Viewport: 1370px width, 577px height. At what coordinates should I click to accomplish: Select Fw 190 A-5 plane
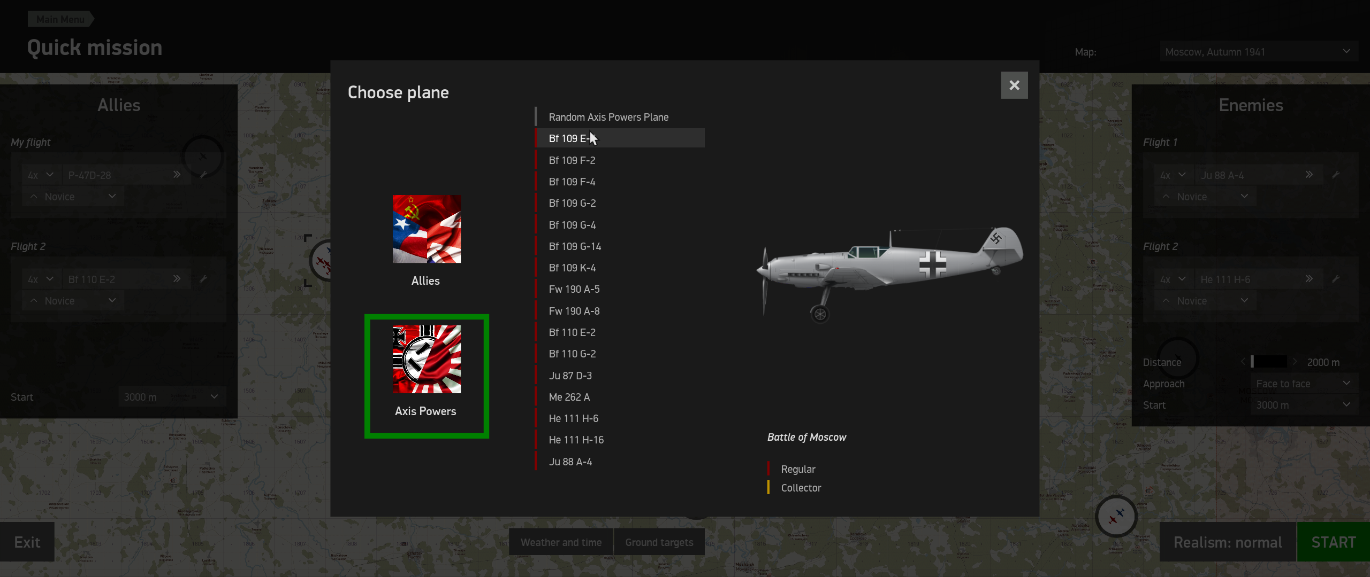(620, 289)
